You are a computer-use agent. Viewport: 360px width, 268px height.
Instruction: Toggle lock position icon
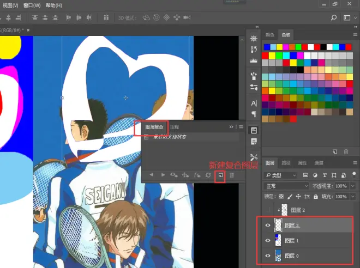[x=298, y=197]
